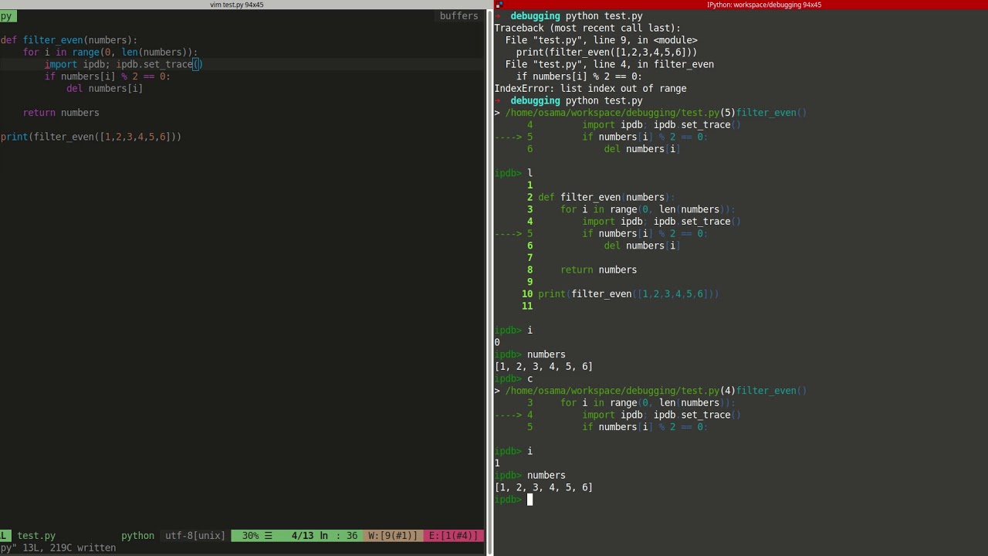This screenshot has width=988, height=556.
Task: Click 'File "test.py", line 9, in <module>' line
Action: (x=601, y=40)
